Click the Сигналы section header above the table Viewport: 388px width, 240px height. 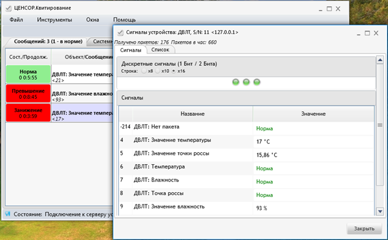click(246, 98)
